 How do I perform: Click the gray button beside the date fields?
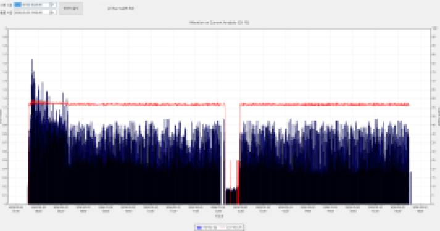pos(71,9)
